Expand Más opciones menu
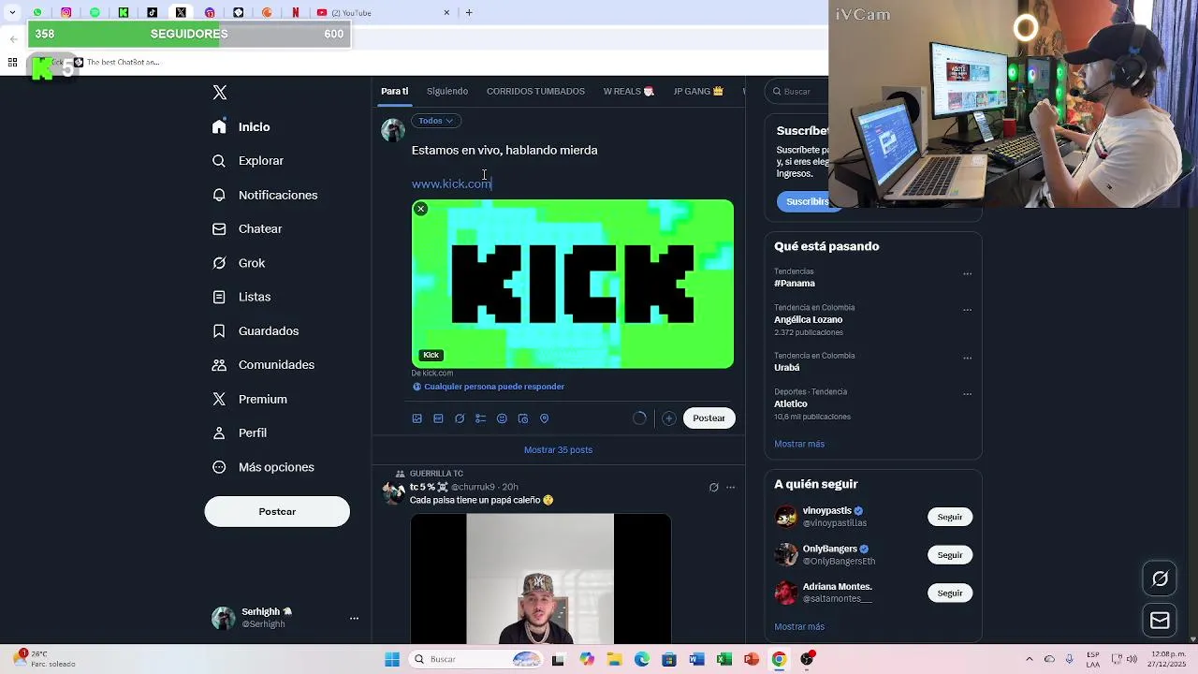This screenshot has height=674, width=1198. (x=263, y=467)
